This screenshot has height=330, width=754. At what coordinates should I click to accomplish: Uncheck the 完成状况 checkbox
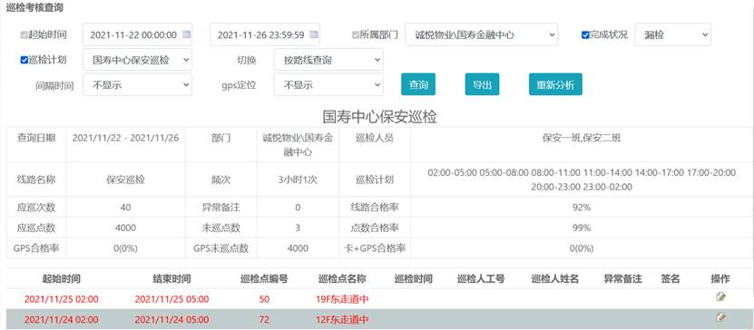click(x=585, y=35)
